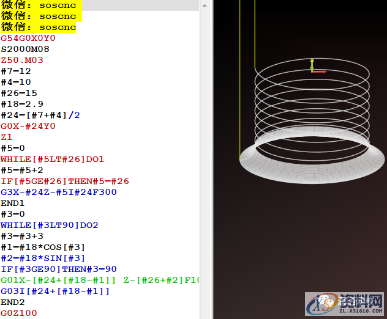Select the #24=[#7+#4]/2 expression line
The width and height of the screenshot is (387, 319).
[40, 116]
